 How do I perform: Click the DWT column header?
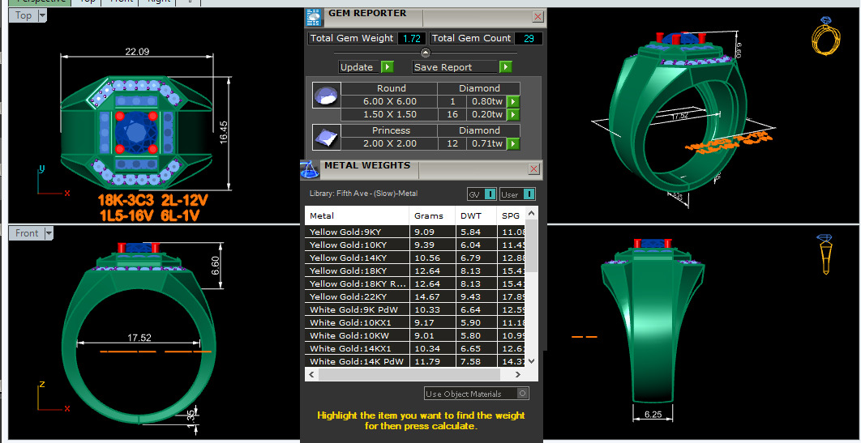[x=476, y=215]
